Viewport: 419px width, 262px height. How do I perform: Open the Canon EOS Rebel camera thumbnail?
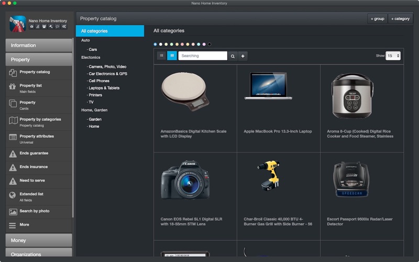pos(185,180)
